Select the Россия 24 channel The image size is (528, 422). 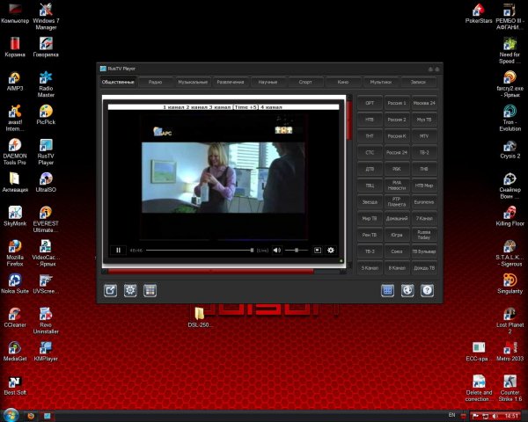coord(397,152)
